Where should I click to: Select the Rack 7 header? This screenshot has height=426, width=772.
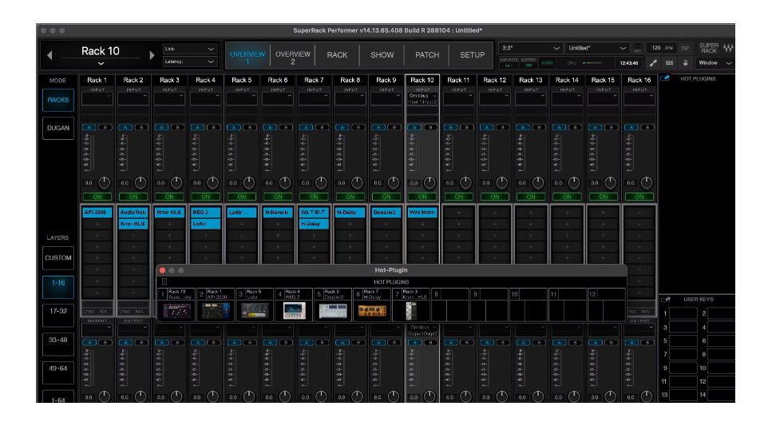click(x=314, y=80)
